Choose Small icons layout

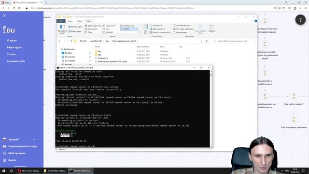coord(91,29)
